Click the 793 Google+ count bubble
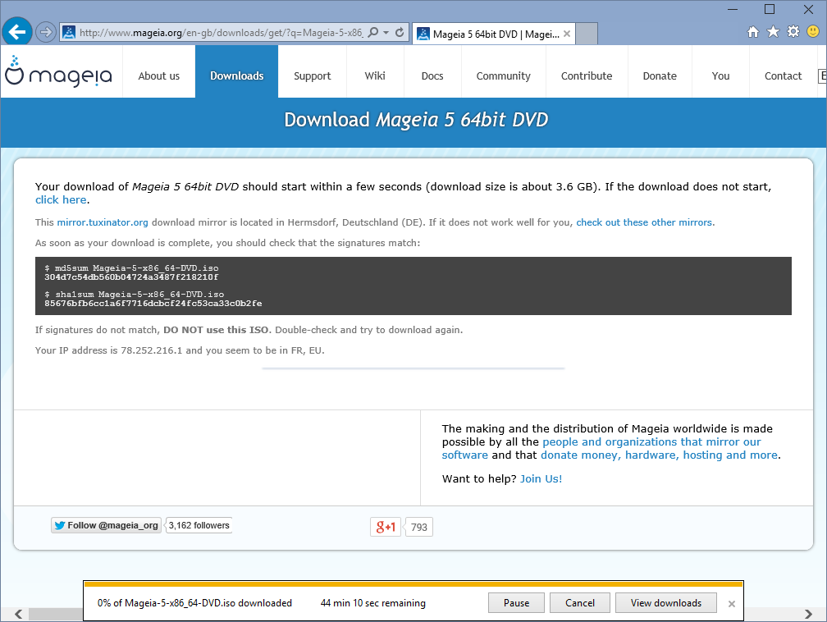The height and width of the screenshot is (622, 827). tap(418, 527)
